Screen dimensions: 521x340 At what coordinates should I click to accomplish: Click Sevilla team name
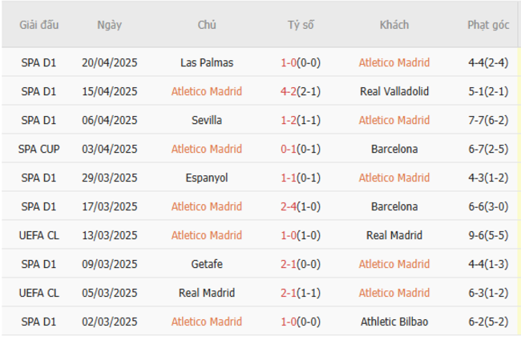(207, 120)
